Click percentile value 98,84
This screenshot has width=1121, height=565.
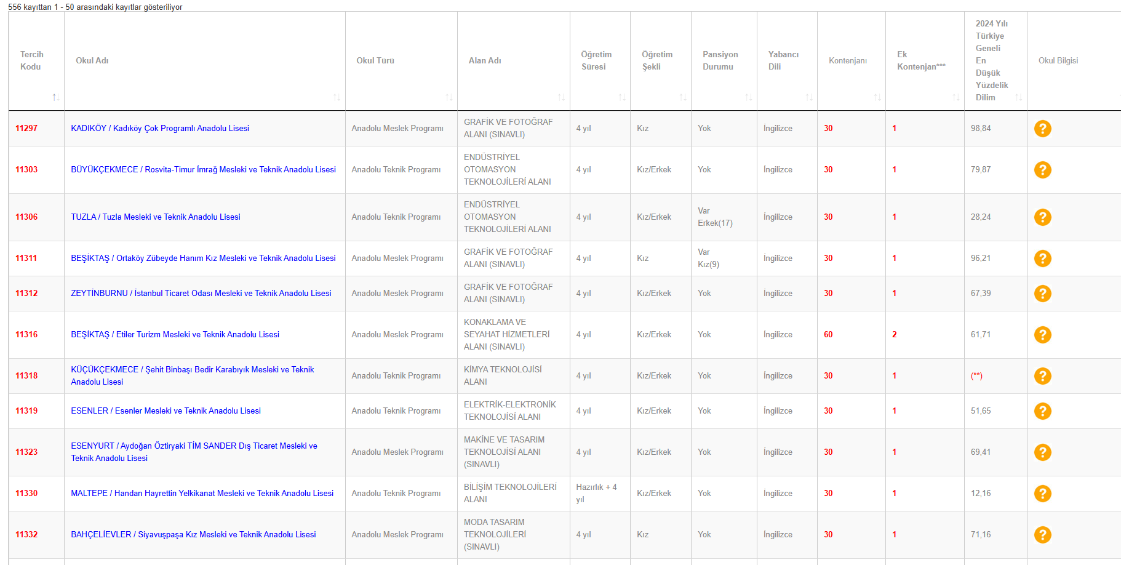click(x=981, y=129)
